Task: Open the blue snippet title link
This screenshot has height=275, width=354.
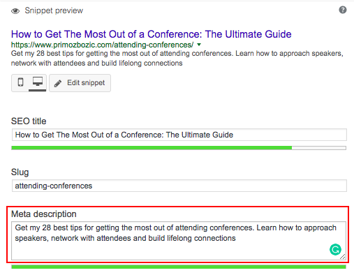Action: (x=151, y=34)
